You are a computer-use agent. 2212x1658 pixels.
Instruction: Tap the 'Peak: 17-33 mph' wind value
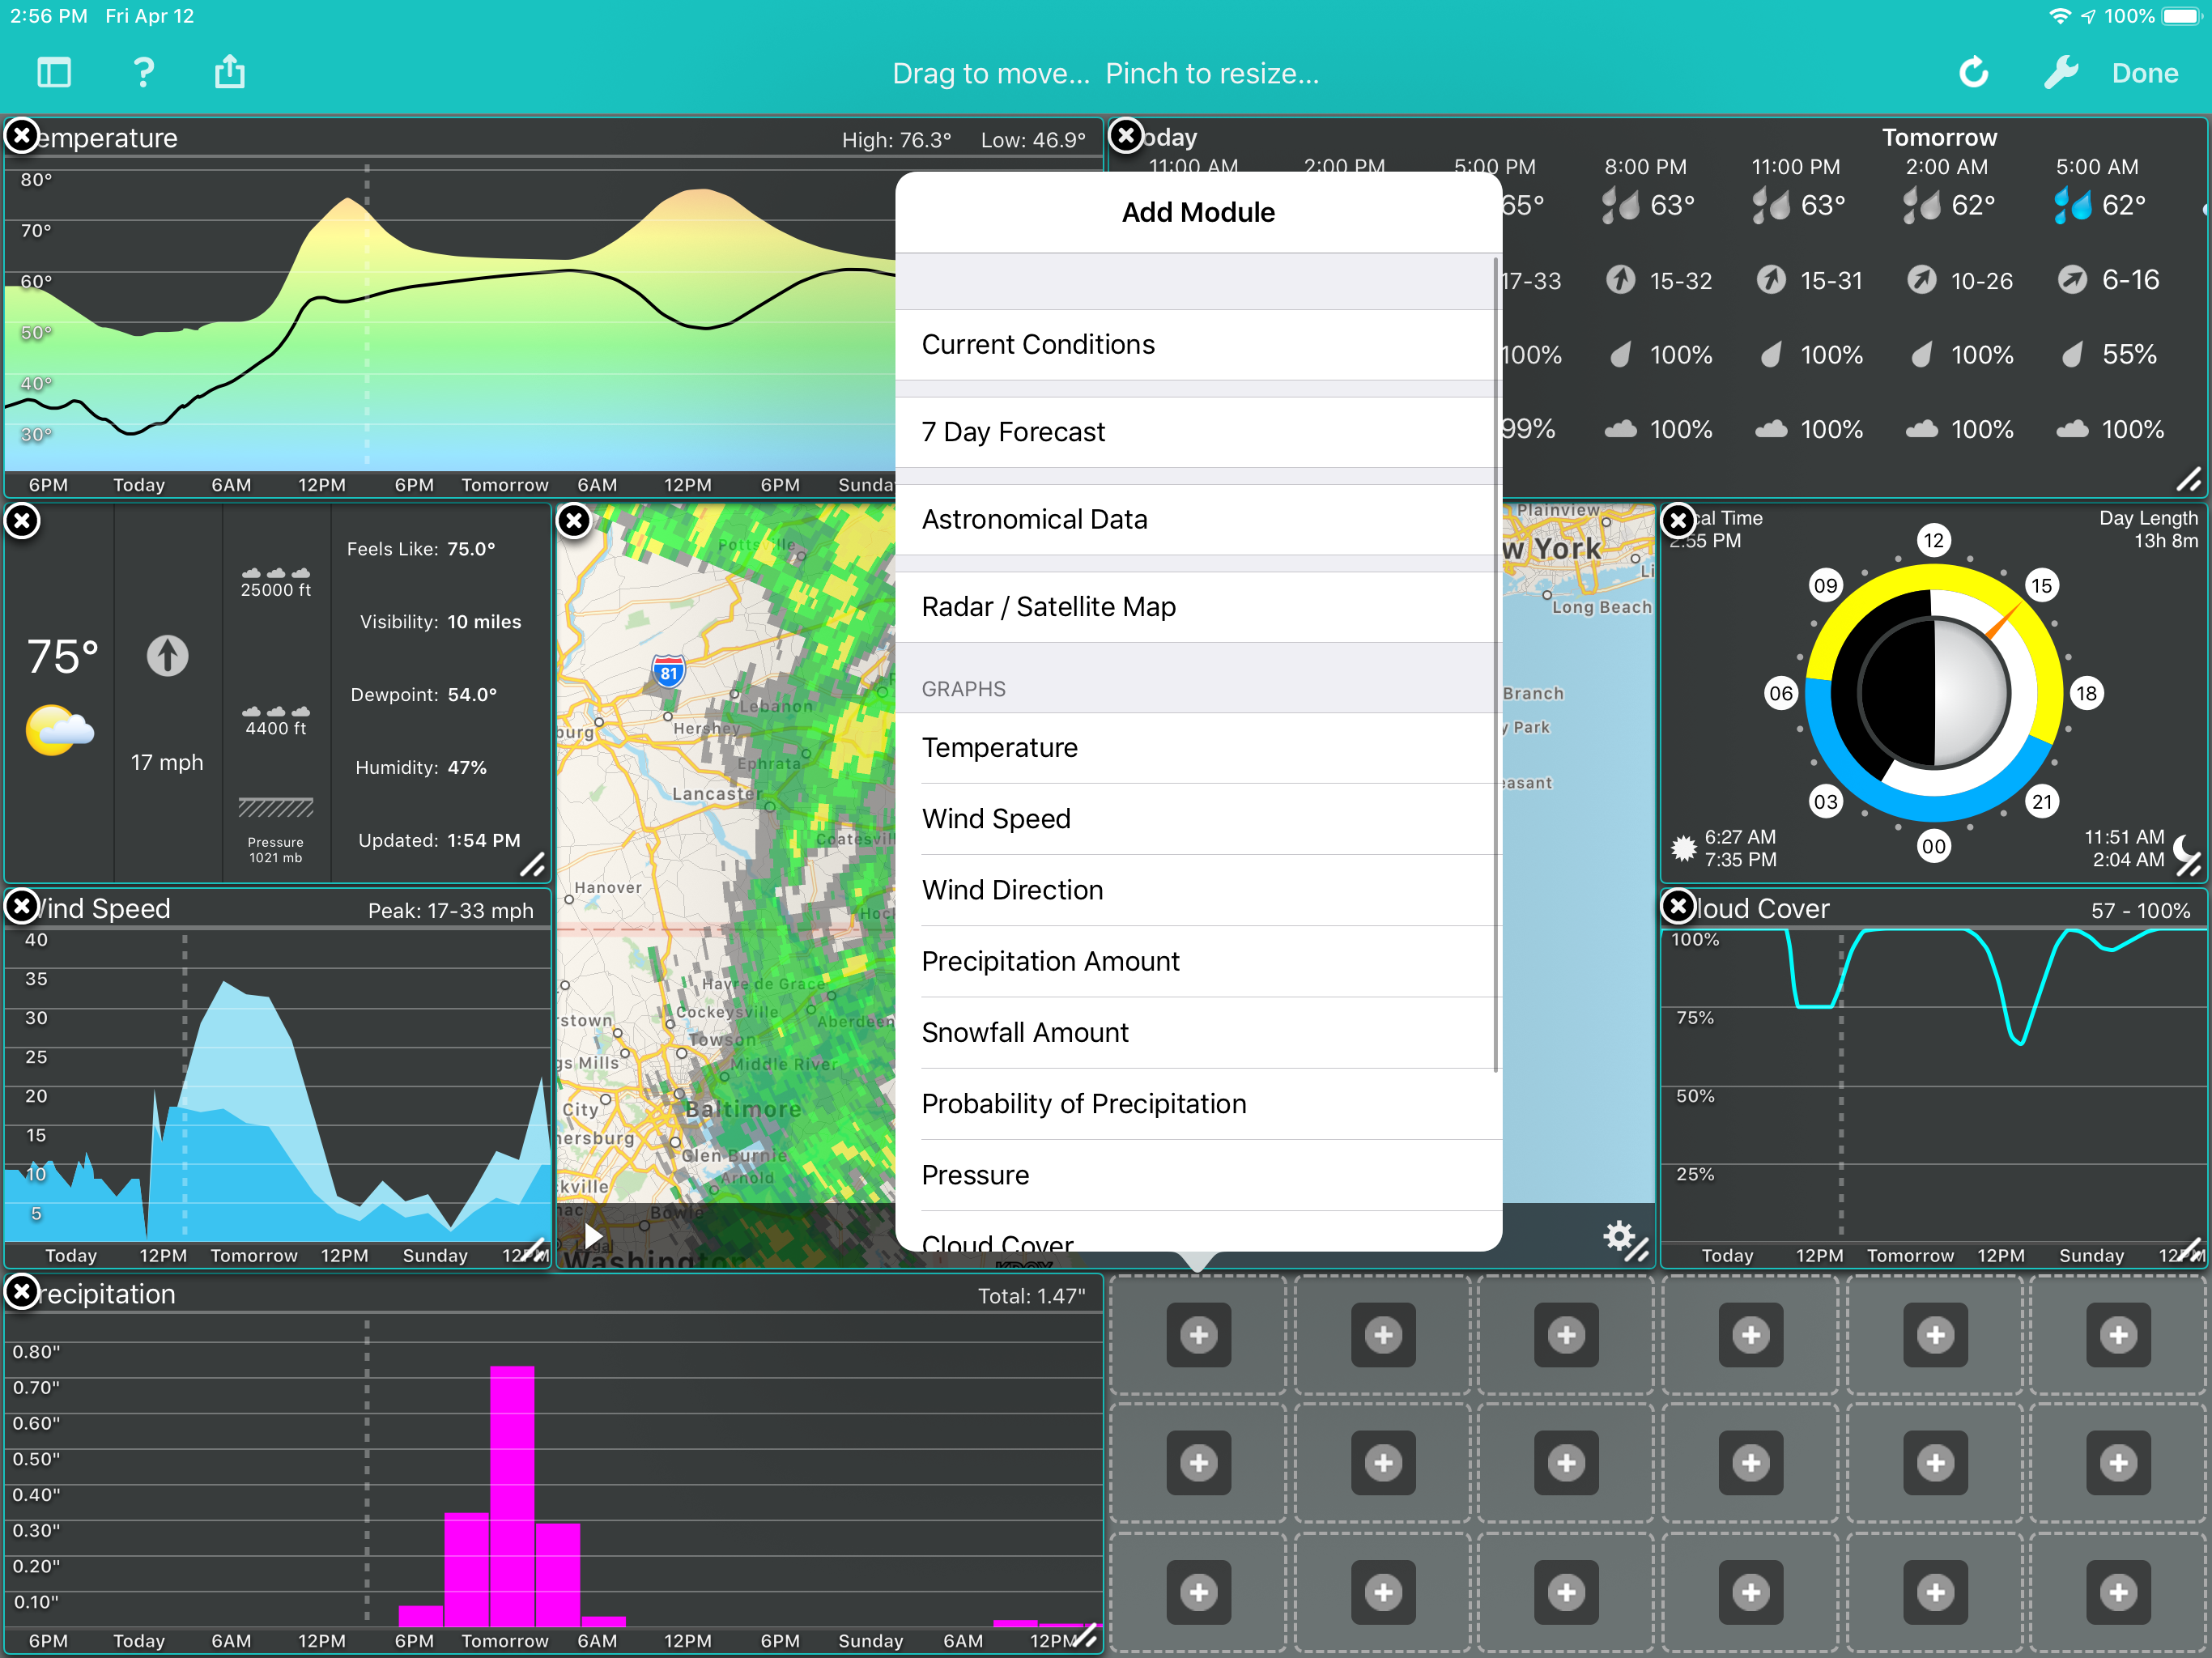tap(451, 911)
